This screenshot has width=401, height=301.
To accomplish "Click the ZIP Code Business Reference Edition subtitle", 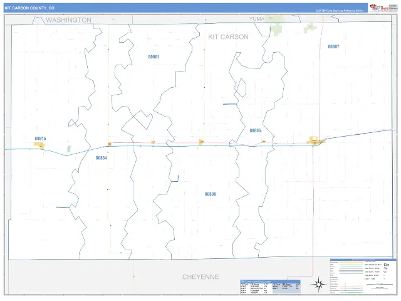I will point(340,11).
